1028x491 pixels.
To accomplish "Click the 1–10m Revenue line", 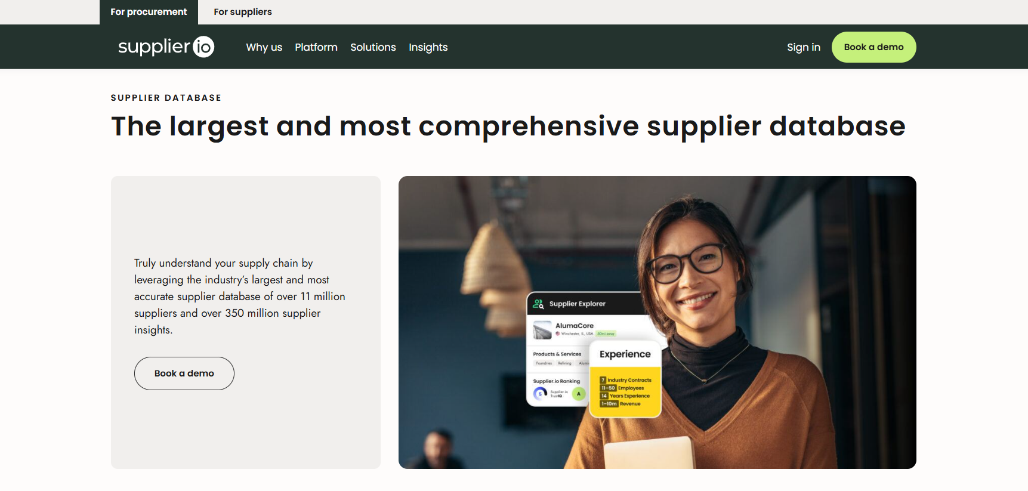I will click(620, 404).
